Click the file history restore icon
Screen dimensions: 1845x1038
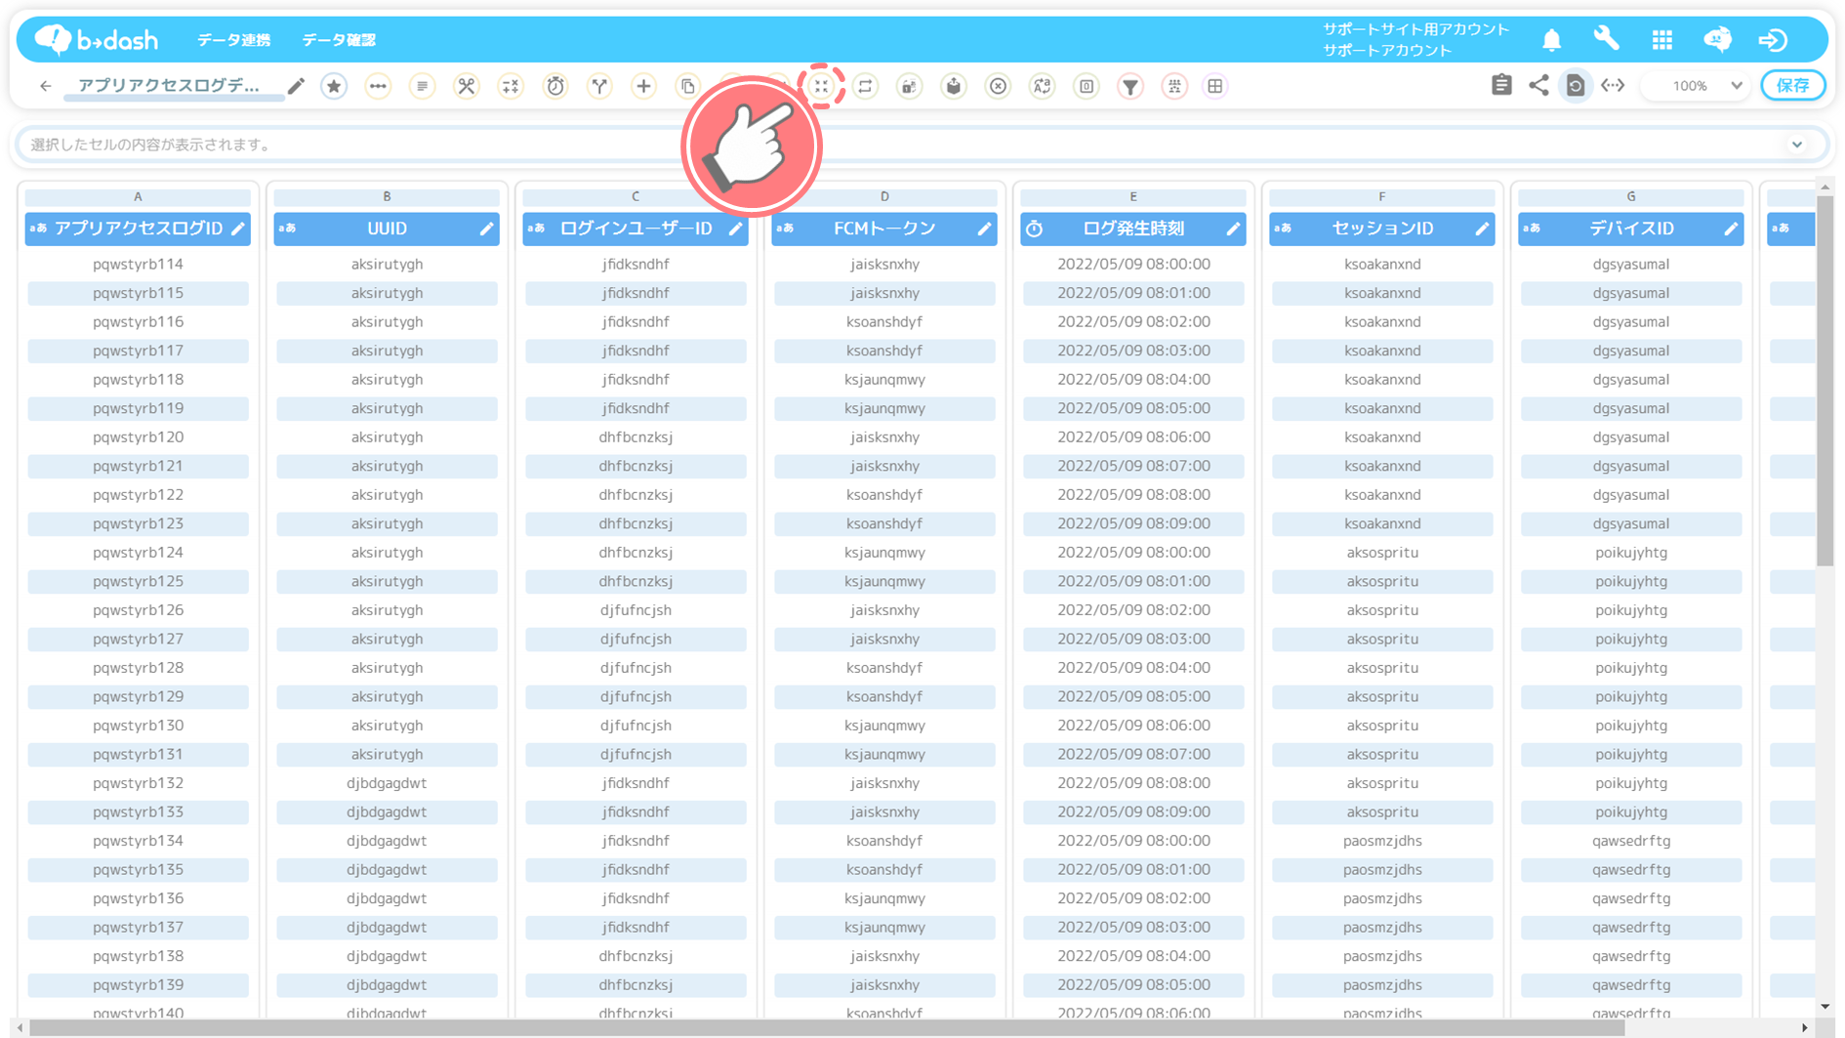pos(1576,86)
